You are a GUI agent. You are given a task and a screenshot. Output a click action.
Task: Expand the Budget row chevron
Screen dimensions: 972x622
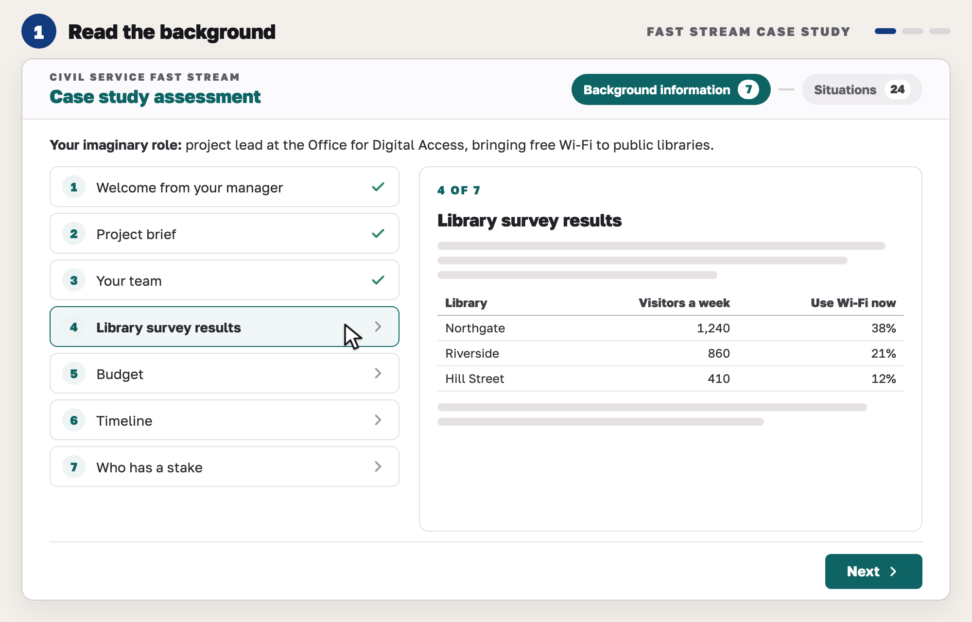click(x=378, y=373)
